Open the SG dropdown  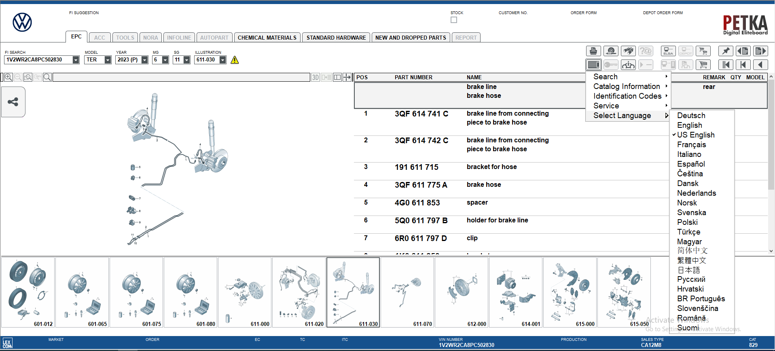[186, 60]
